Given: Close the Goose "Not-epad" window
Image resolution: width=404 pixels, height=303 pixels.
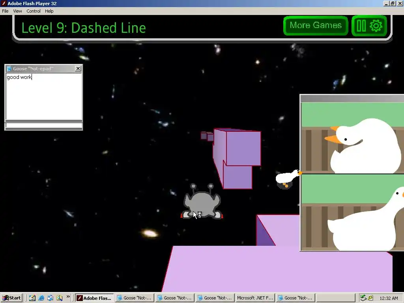Looking at the screenshot, I should [78, 68].
